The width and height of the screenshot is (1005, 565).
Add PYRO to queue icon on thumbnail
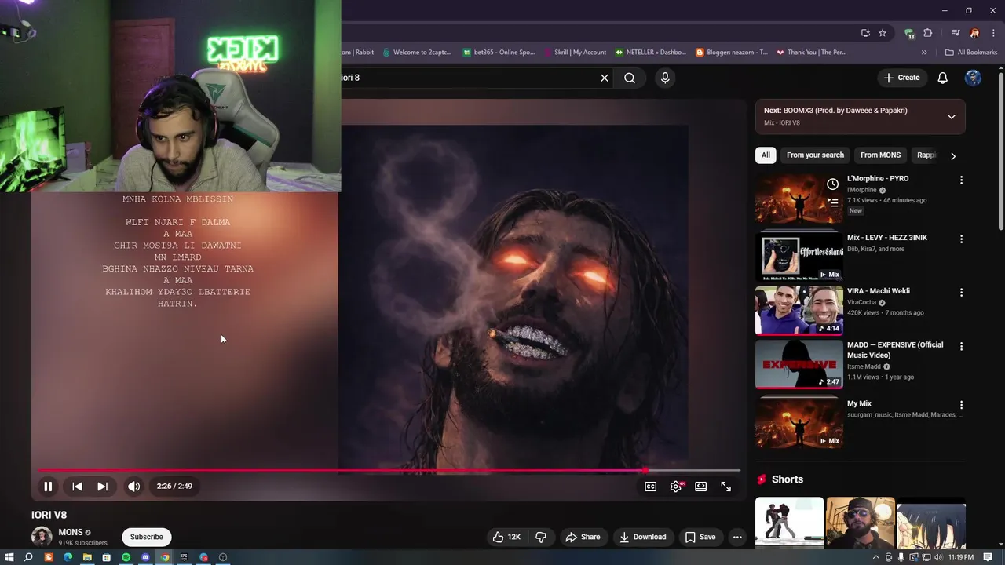tap(832, 202)
